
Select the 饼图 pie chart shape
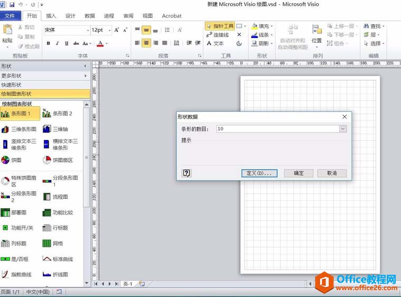pyautogui.click(x=16, y=160)
